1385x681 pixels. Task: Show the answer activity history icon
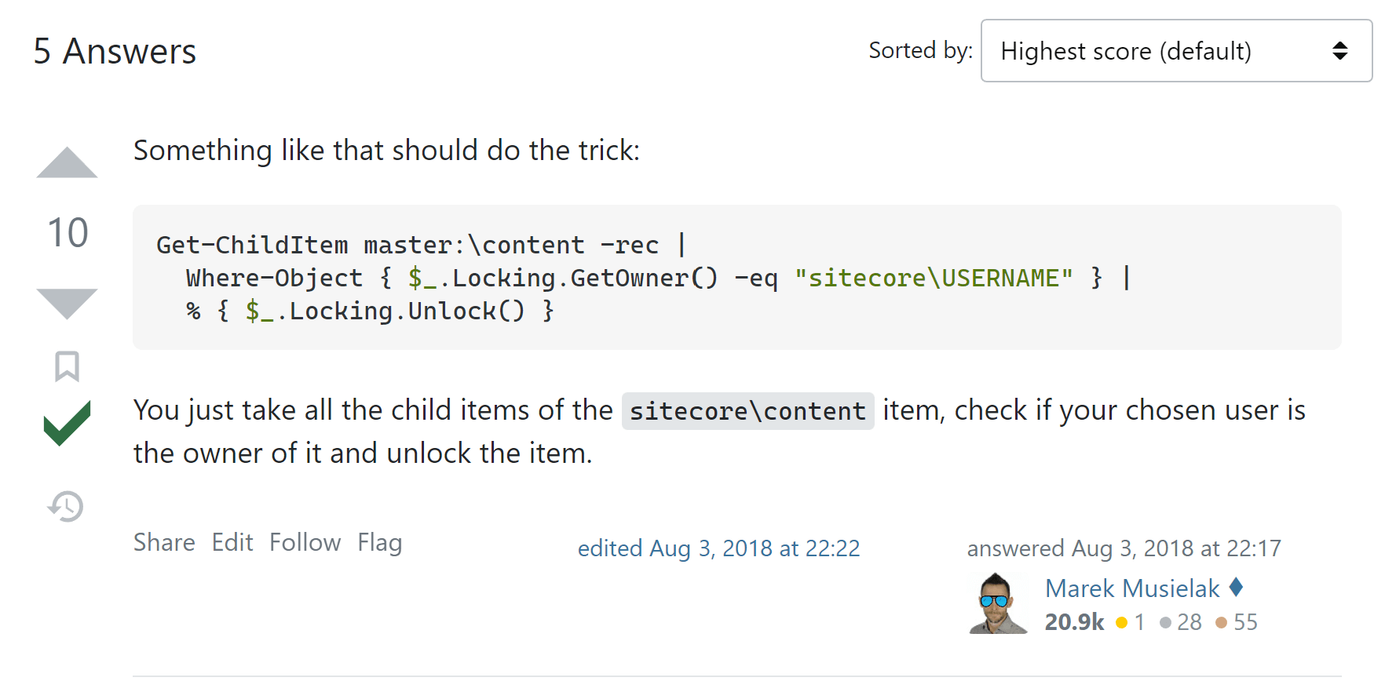66,506
